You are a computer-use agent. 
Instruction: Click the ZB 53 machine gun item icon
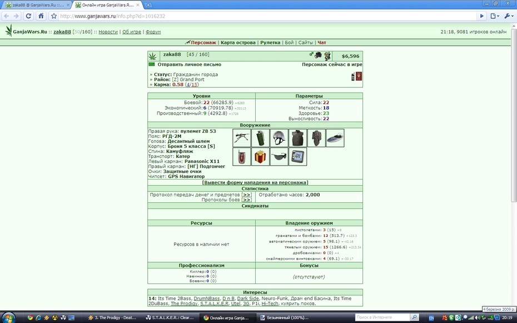tap(242, 138)
